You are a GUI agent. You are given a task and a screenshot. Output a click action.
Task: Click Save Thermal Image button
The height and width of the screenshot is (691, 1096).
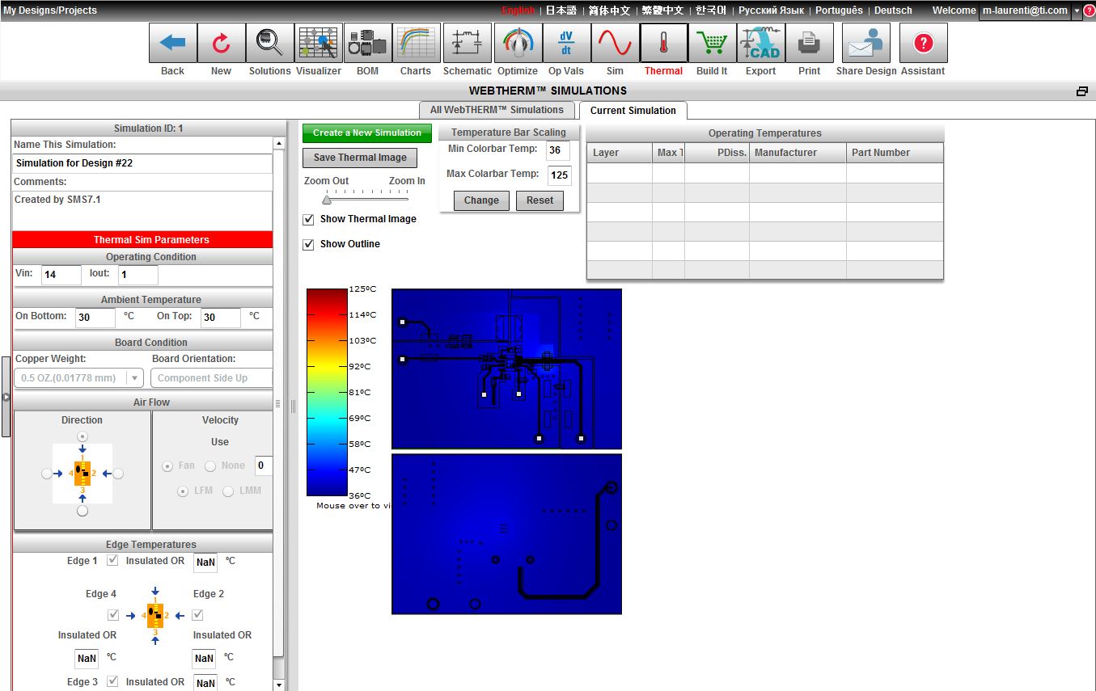pyautogui.click(x=361, y=158)
